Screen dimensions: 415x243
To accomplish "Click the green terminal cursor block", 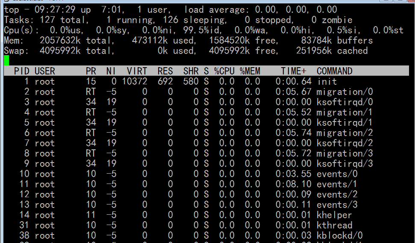I will pos(6,61).
